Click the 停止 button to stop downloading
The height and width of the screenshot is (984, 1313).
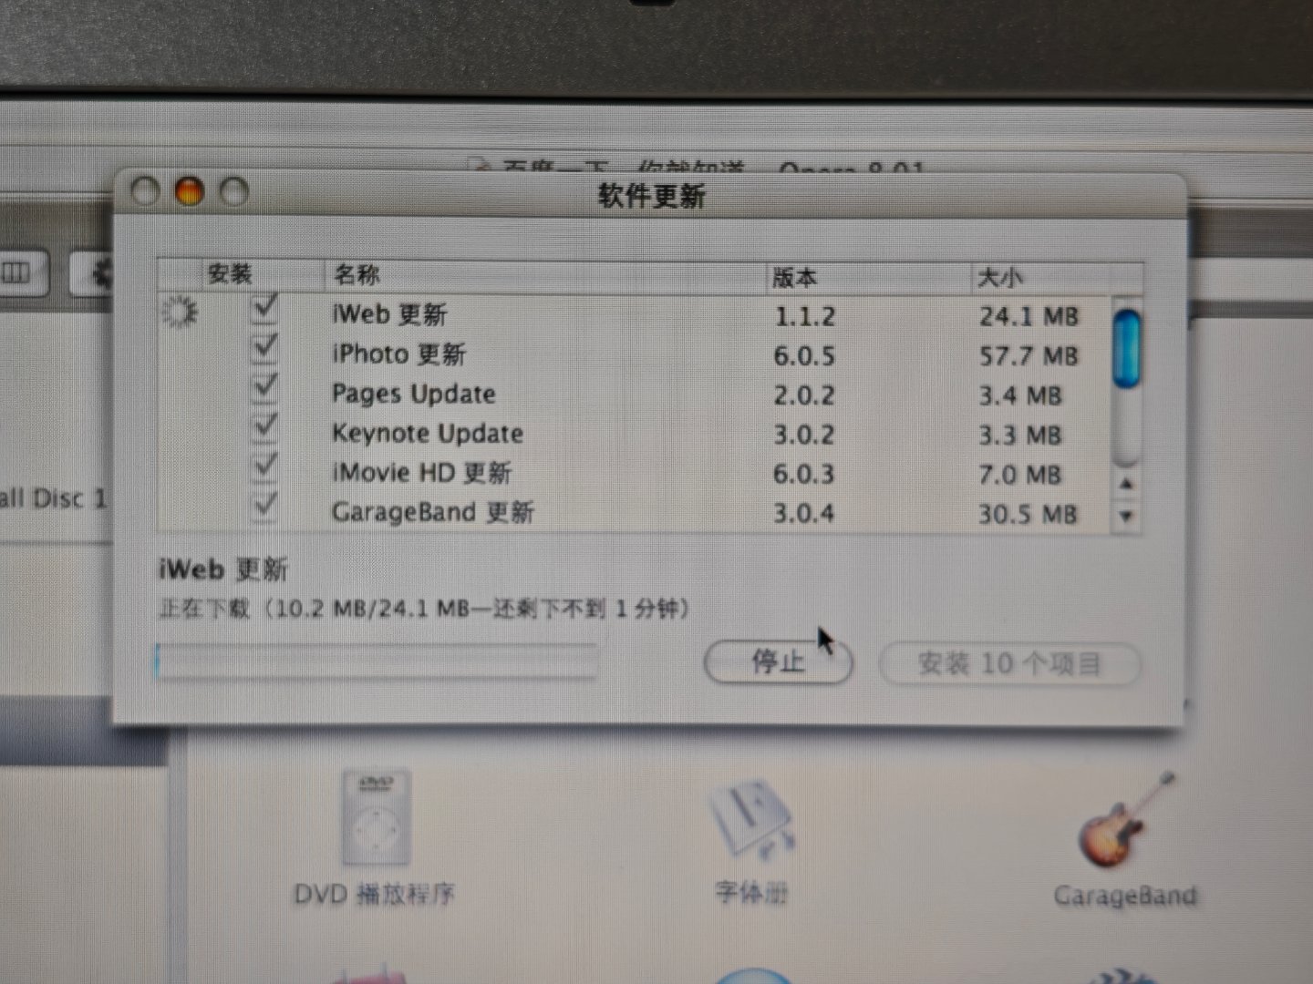pos(778,662)
